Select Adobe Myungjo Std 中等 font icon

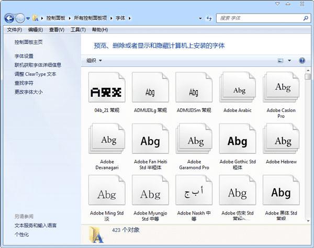(x=150, y=190)
